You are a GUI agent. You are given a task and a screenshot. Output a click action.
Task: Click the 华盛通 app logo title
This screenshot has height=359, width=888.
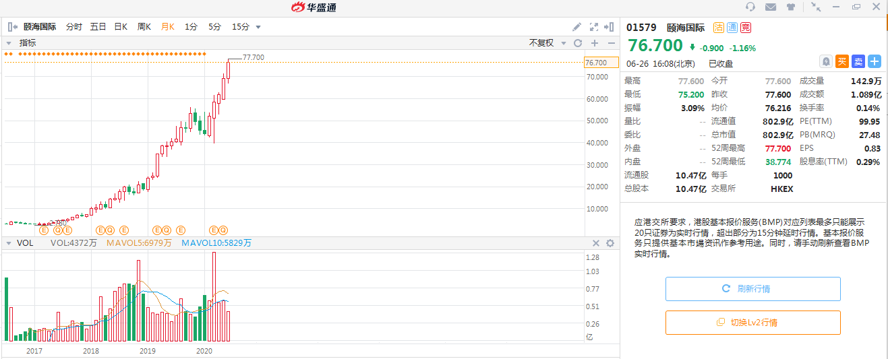click(x=313, y=7)
